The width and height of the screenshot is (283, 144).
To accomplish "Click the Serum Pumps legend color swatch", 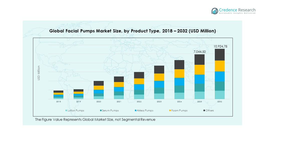I will click(101, 110).
